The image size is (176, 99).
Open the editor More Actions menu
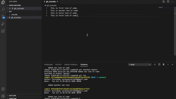pyautogui.click(x=172, y=2)
